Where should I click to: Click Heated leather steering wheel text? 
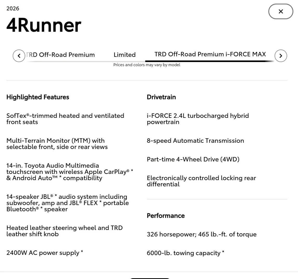(65, 231)
